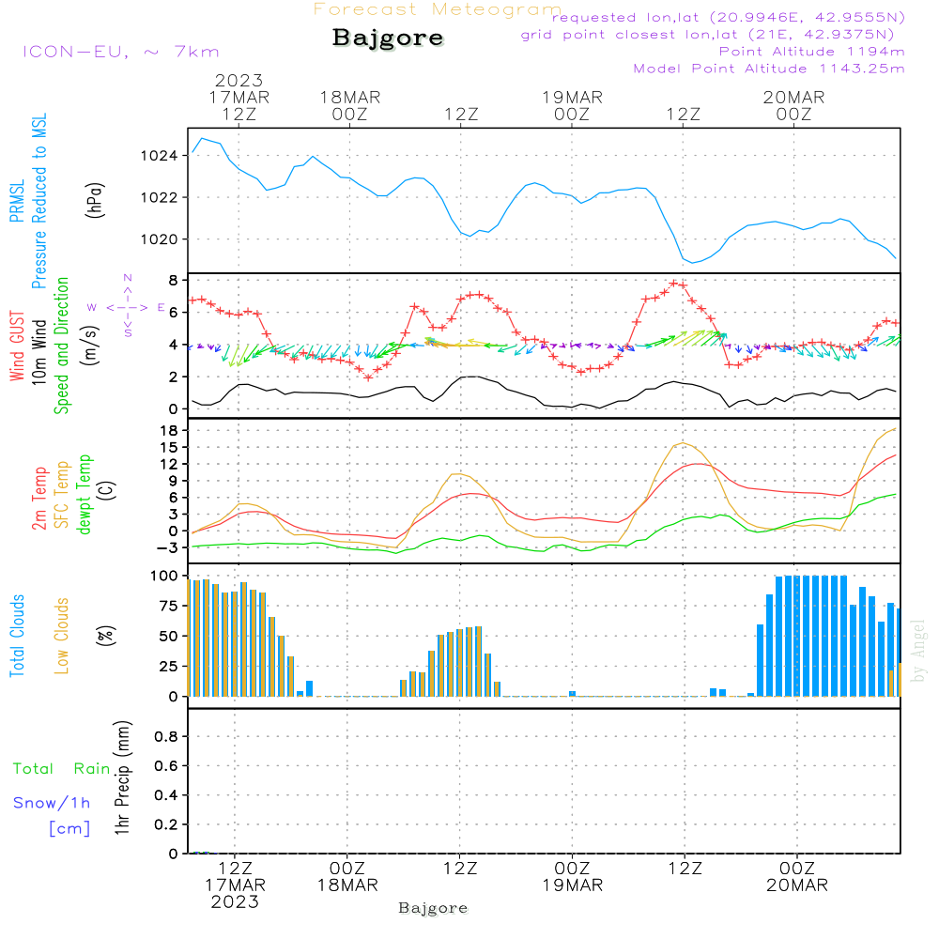The width and height of the screenshot is (939, 939).
Task: Click the '[cm]' snow unit label
Action: [x=69, y=829]
